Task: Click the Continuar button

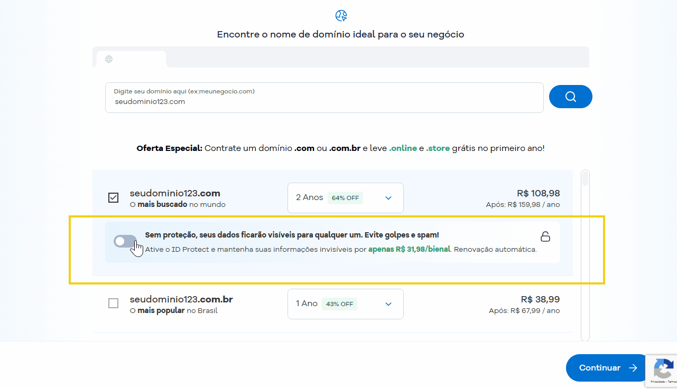Action: click(608, 368)
